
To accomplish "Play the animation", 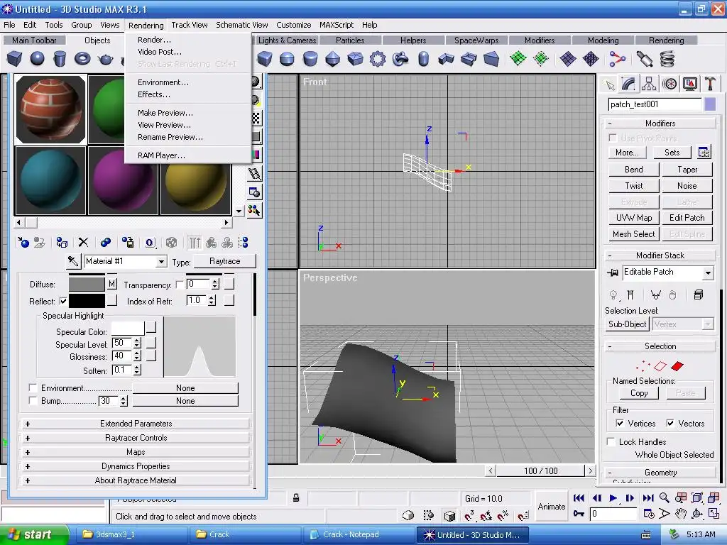I will tap(613, 498).
